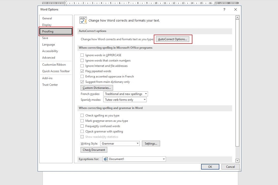The image size is (278, 185).
Task: Click the Word document icon beside Document1
Action: pos(106,159)
